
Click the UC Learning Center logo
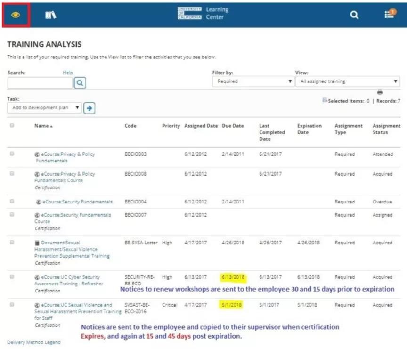(x=203, y=13)
